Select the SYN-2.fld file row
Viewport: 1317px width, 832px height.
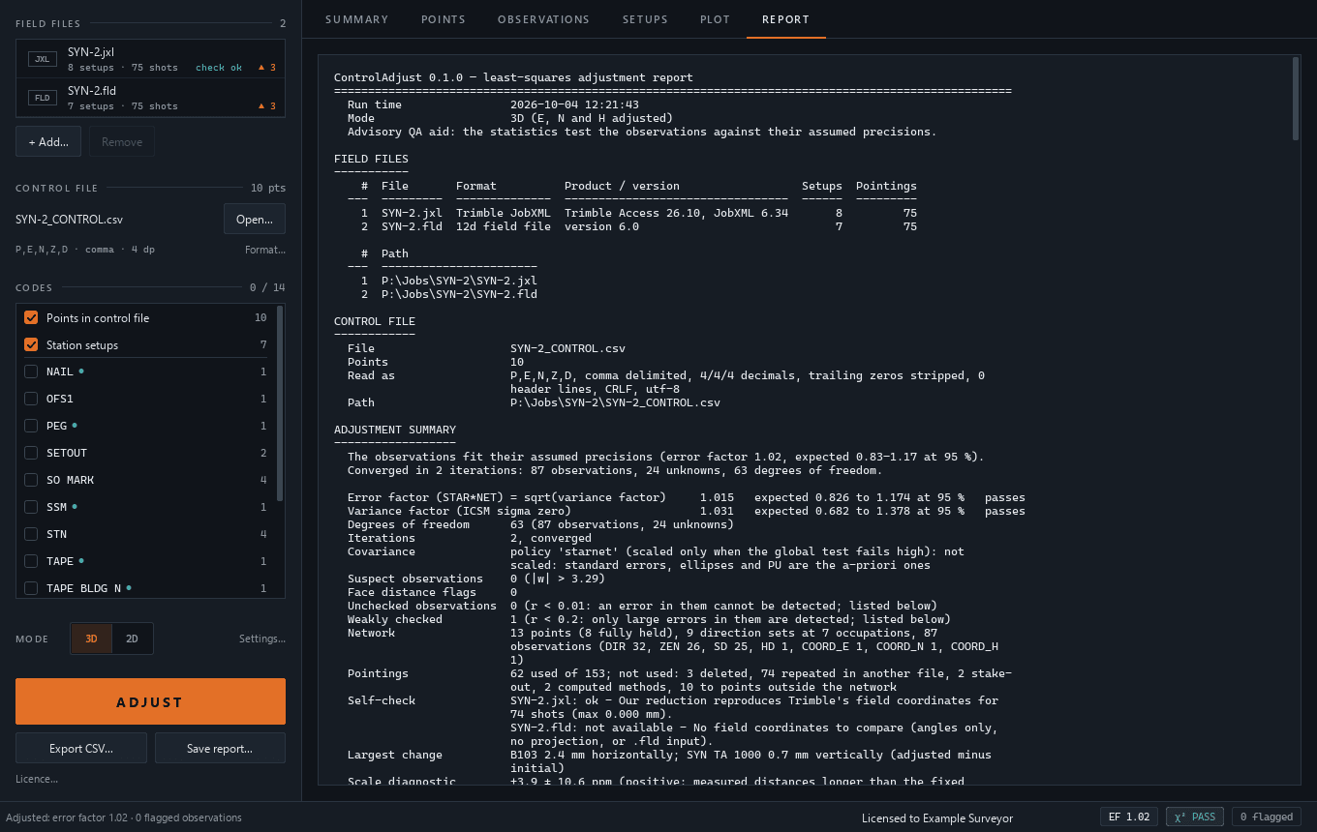pos(150,98)
